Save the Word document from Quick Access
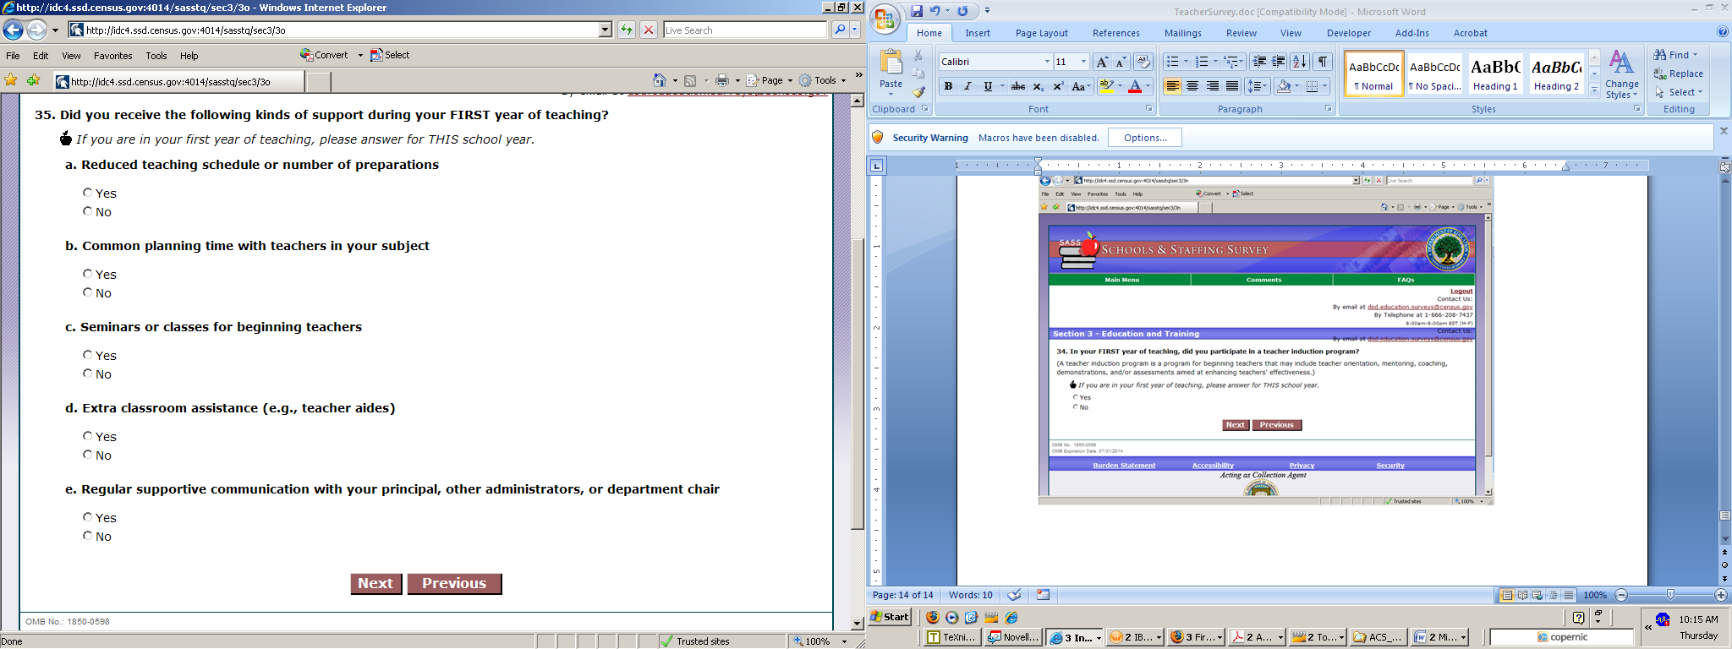 pos(917,11)
